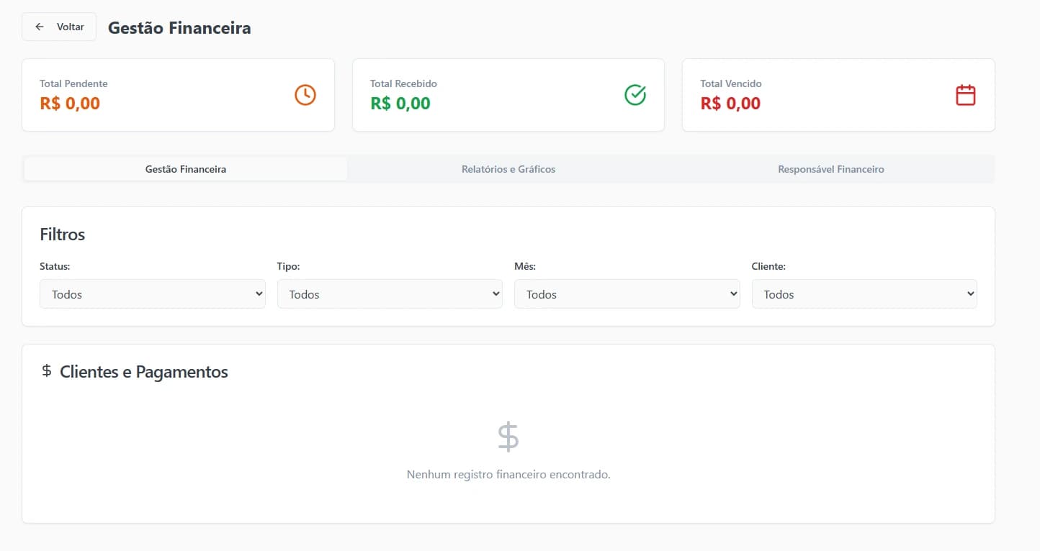Click the Filtros section heading
Image resolution: width=1040 pixels, height=551 pixels.
[62, 234]
